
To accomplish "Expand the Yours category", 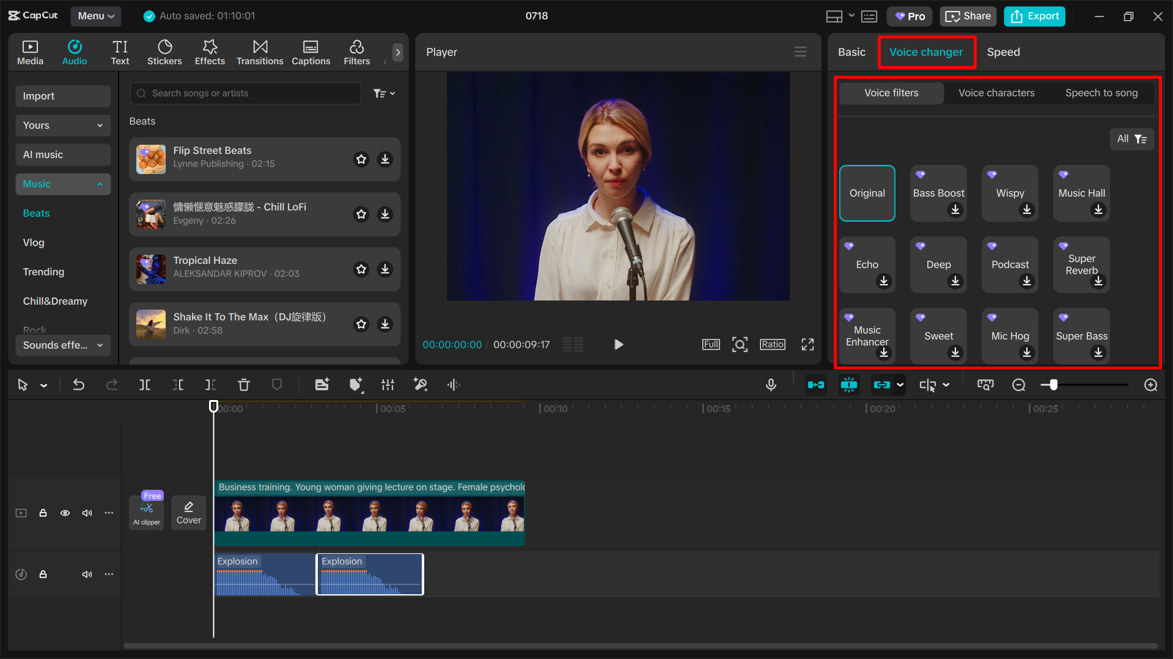I will coord(63,125).
